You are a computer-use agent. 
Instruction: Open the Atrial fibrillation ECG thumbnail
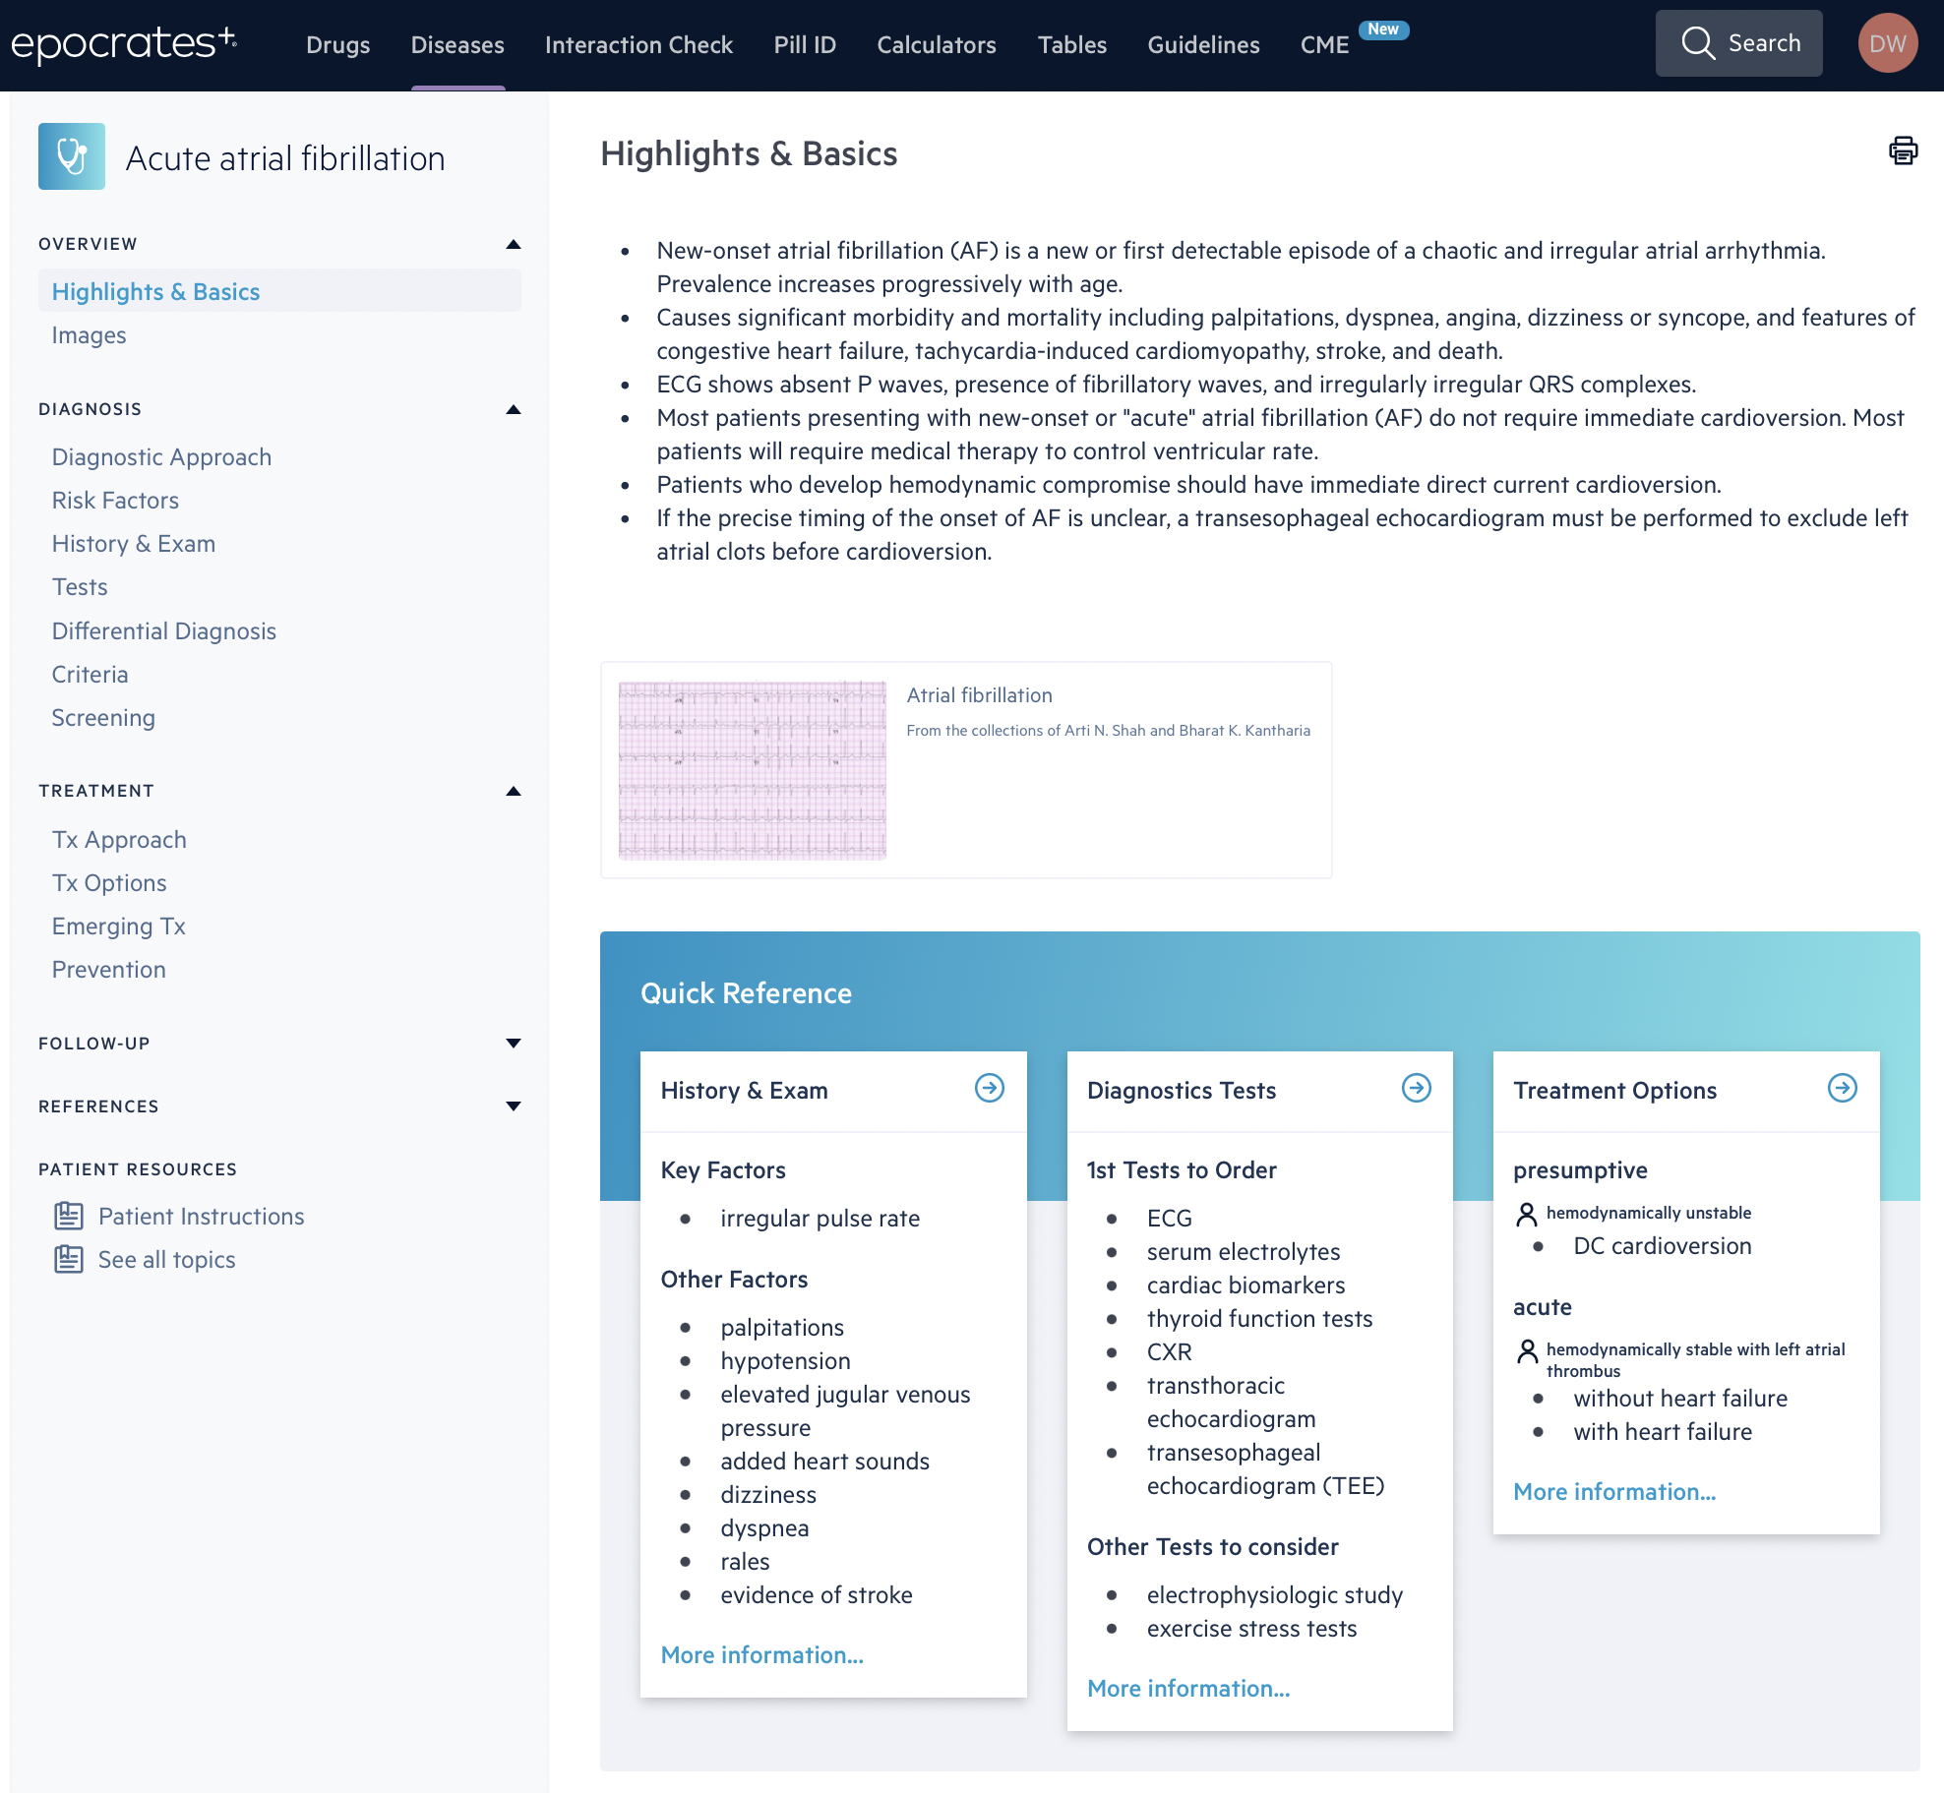[752, 770]
